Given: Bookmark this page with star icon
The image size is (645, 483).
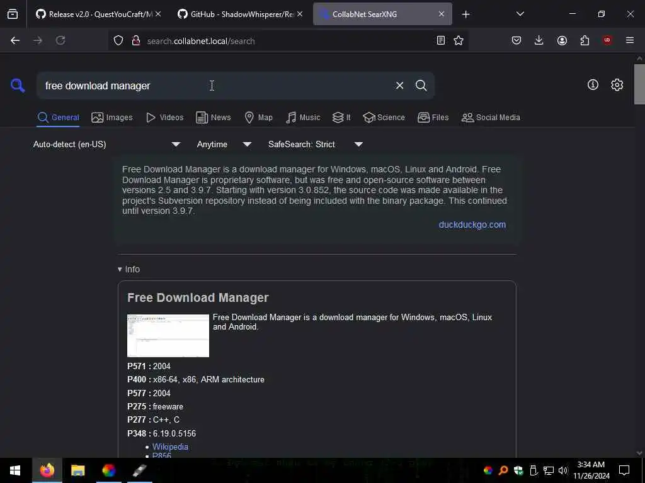Looking at the screenshot, I should [459, 40].
